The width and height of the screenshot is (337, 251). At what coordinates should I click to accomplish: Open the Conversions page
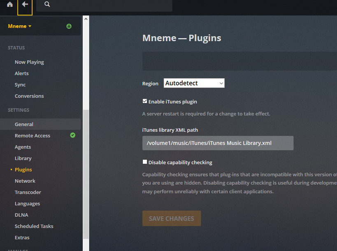(29, 96)
